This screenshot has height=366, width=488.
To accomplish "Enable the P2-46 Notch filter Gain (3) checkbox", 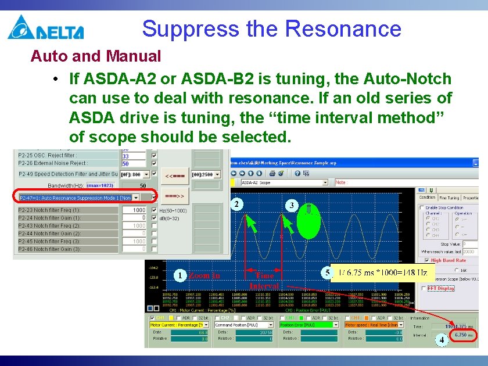I will [x=154, y=249].
